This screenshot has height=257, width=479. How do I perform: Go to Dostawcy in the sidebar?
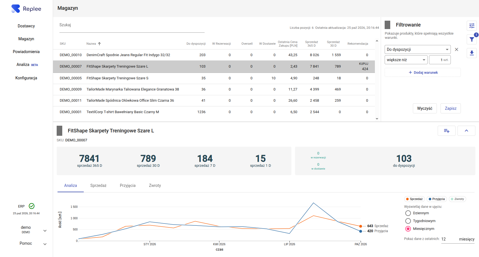coord(26,26)
